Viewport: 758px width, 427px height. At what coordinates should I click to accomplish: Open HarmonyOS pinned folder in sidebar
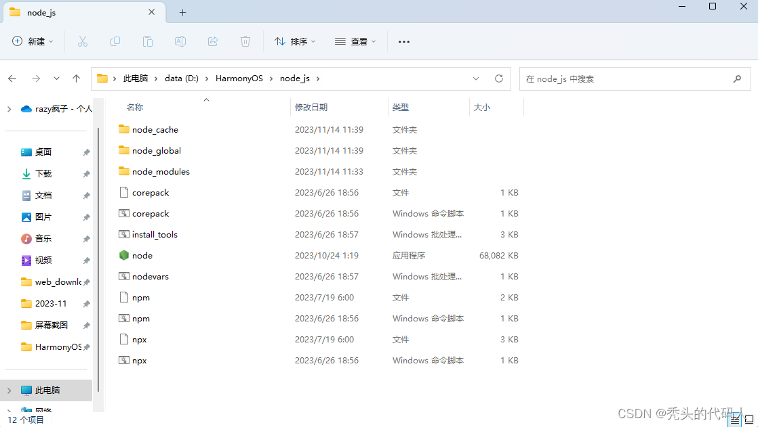click(x=52, y=347)
